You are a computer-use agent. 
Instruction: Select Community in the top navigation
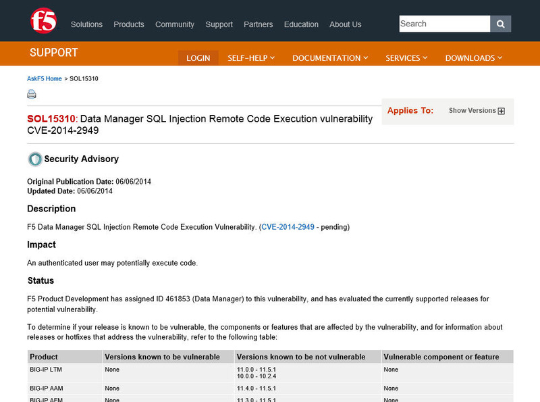click(175, 24)
